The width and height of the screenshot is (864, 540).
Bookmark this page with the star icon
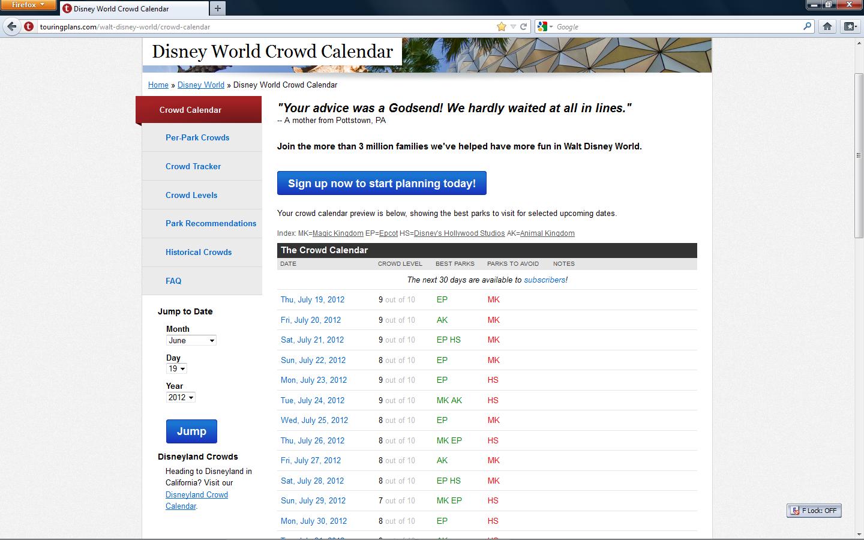point(501,26)
